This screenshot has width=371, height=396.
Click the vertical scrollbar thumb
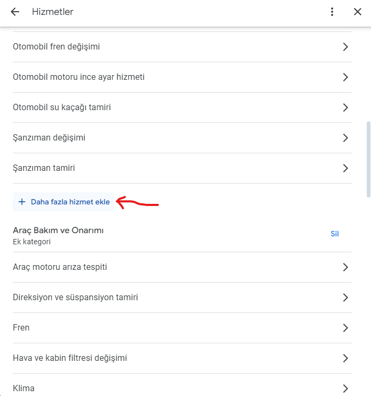[x=368, y=159]
